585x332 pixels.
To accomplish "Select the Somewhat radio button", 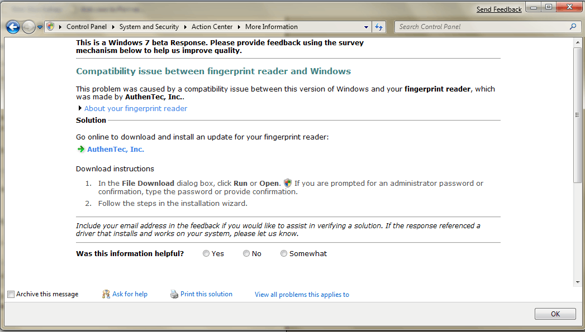I will click(x=283, y=253).
